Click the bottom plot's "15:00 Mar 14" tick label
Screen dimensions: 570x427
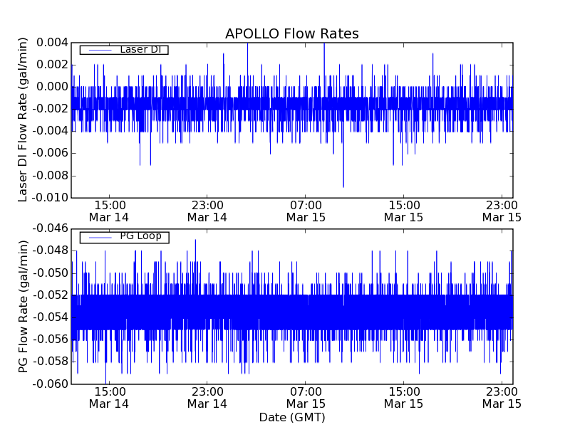click(x=109, y=397)
